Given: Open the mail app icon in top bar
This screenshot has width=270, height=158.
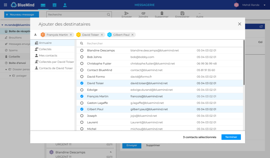Looking at the screenshot, I should tap(43, 5).
